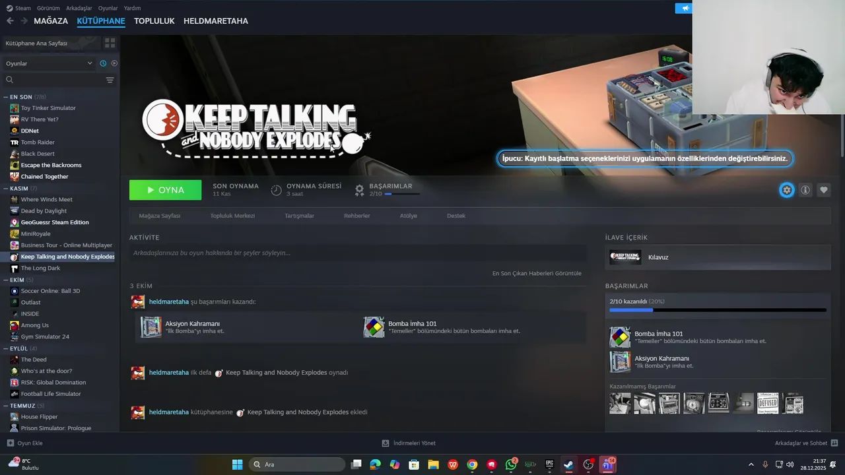The height and width of the screenshot is (475, 845).
Task: Click the DEFUSED locked achievement icon
Action: 768,403
